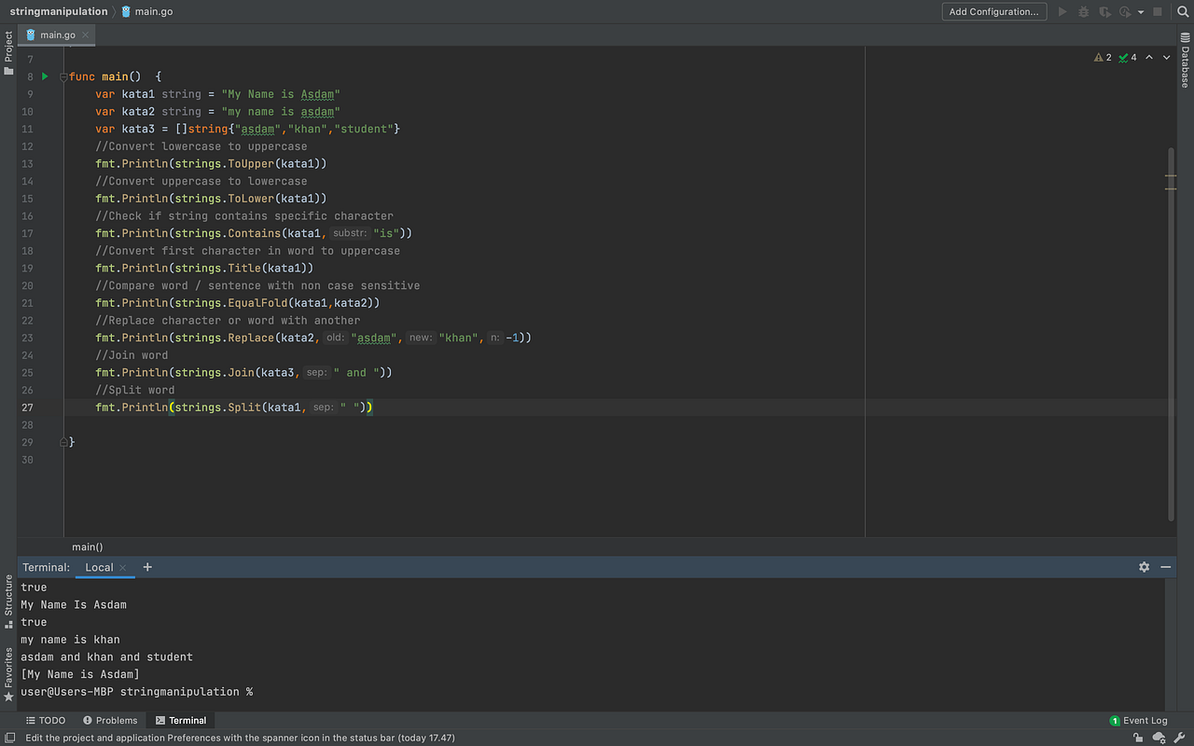Click line number 27 in the gutter

(x=27, y=408)
